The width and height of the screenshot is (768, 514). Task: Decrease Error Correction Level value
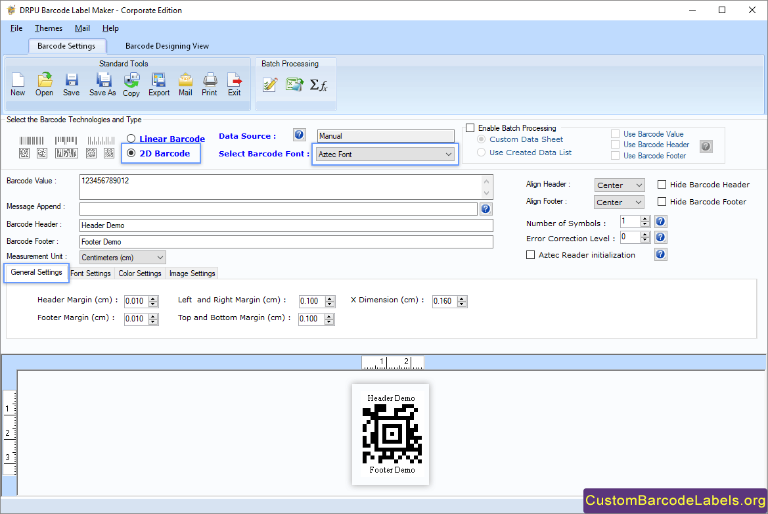click(x=645, y=240)
